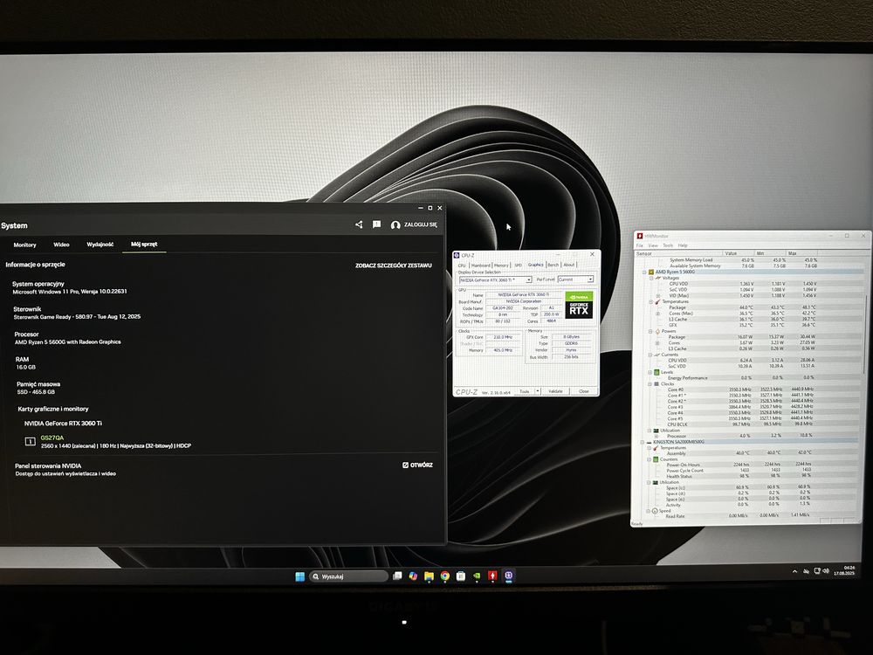Click the Close button at CPU-Z bottom
The width and height of the screenshot is (873, 655).
583,391
